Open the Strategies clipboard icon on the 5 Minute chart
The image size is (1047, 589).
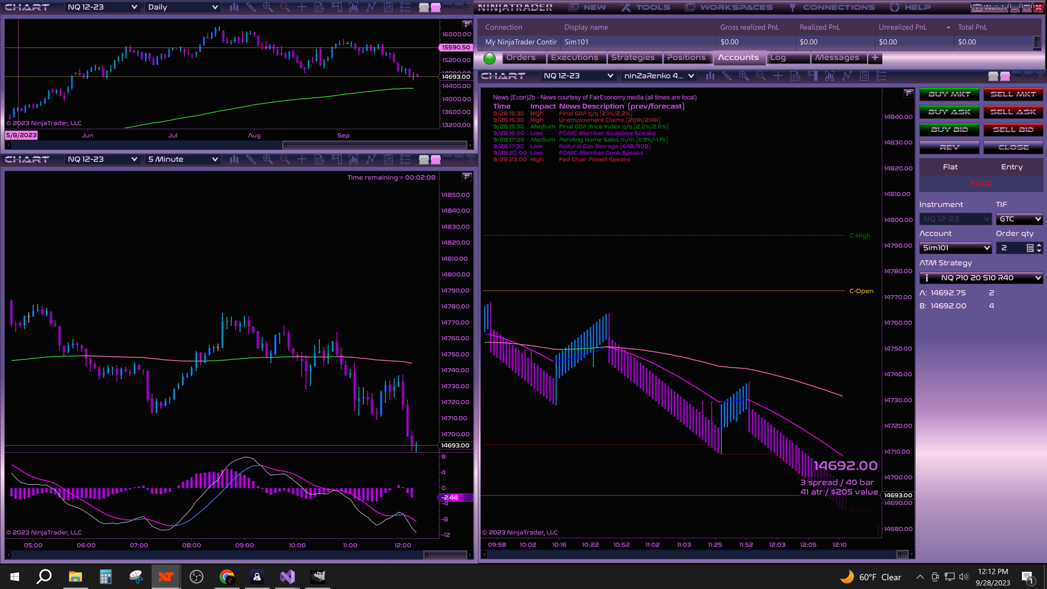[388, 159]
